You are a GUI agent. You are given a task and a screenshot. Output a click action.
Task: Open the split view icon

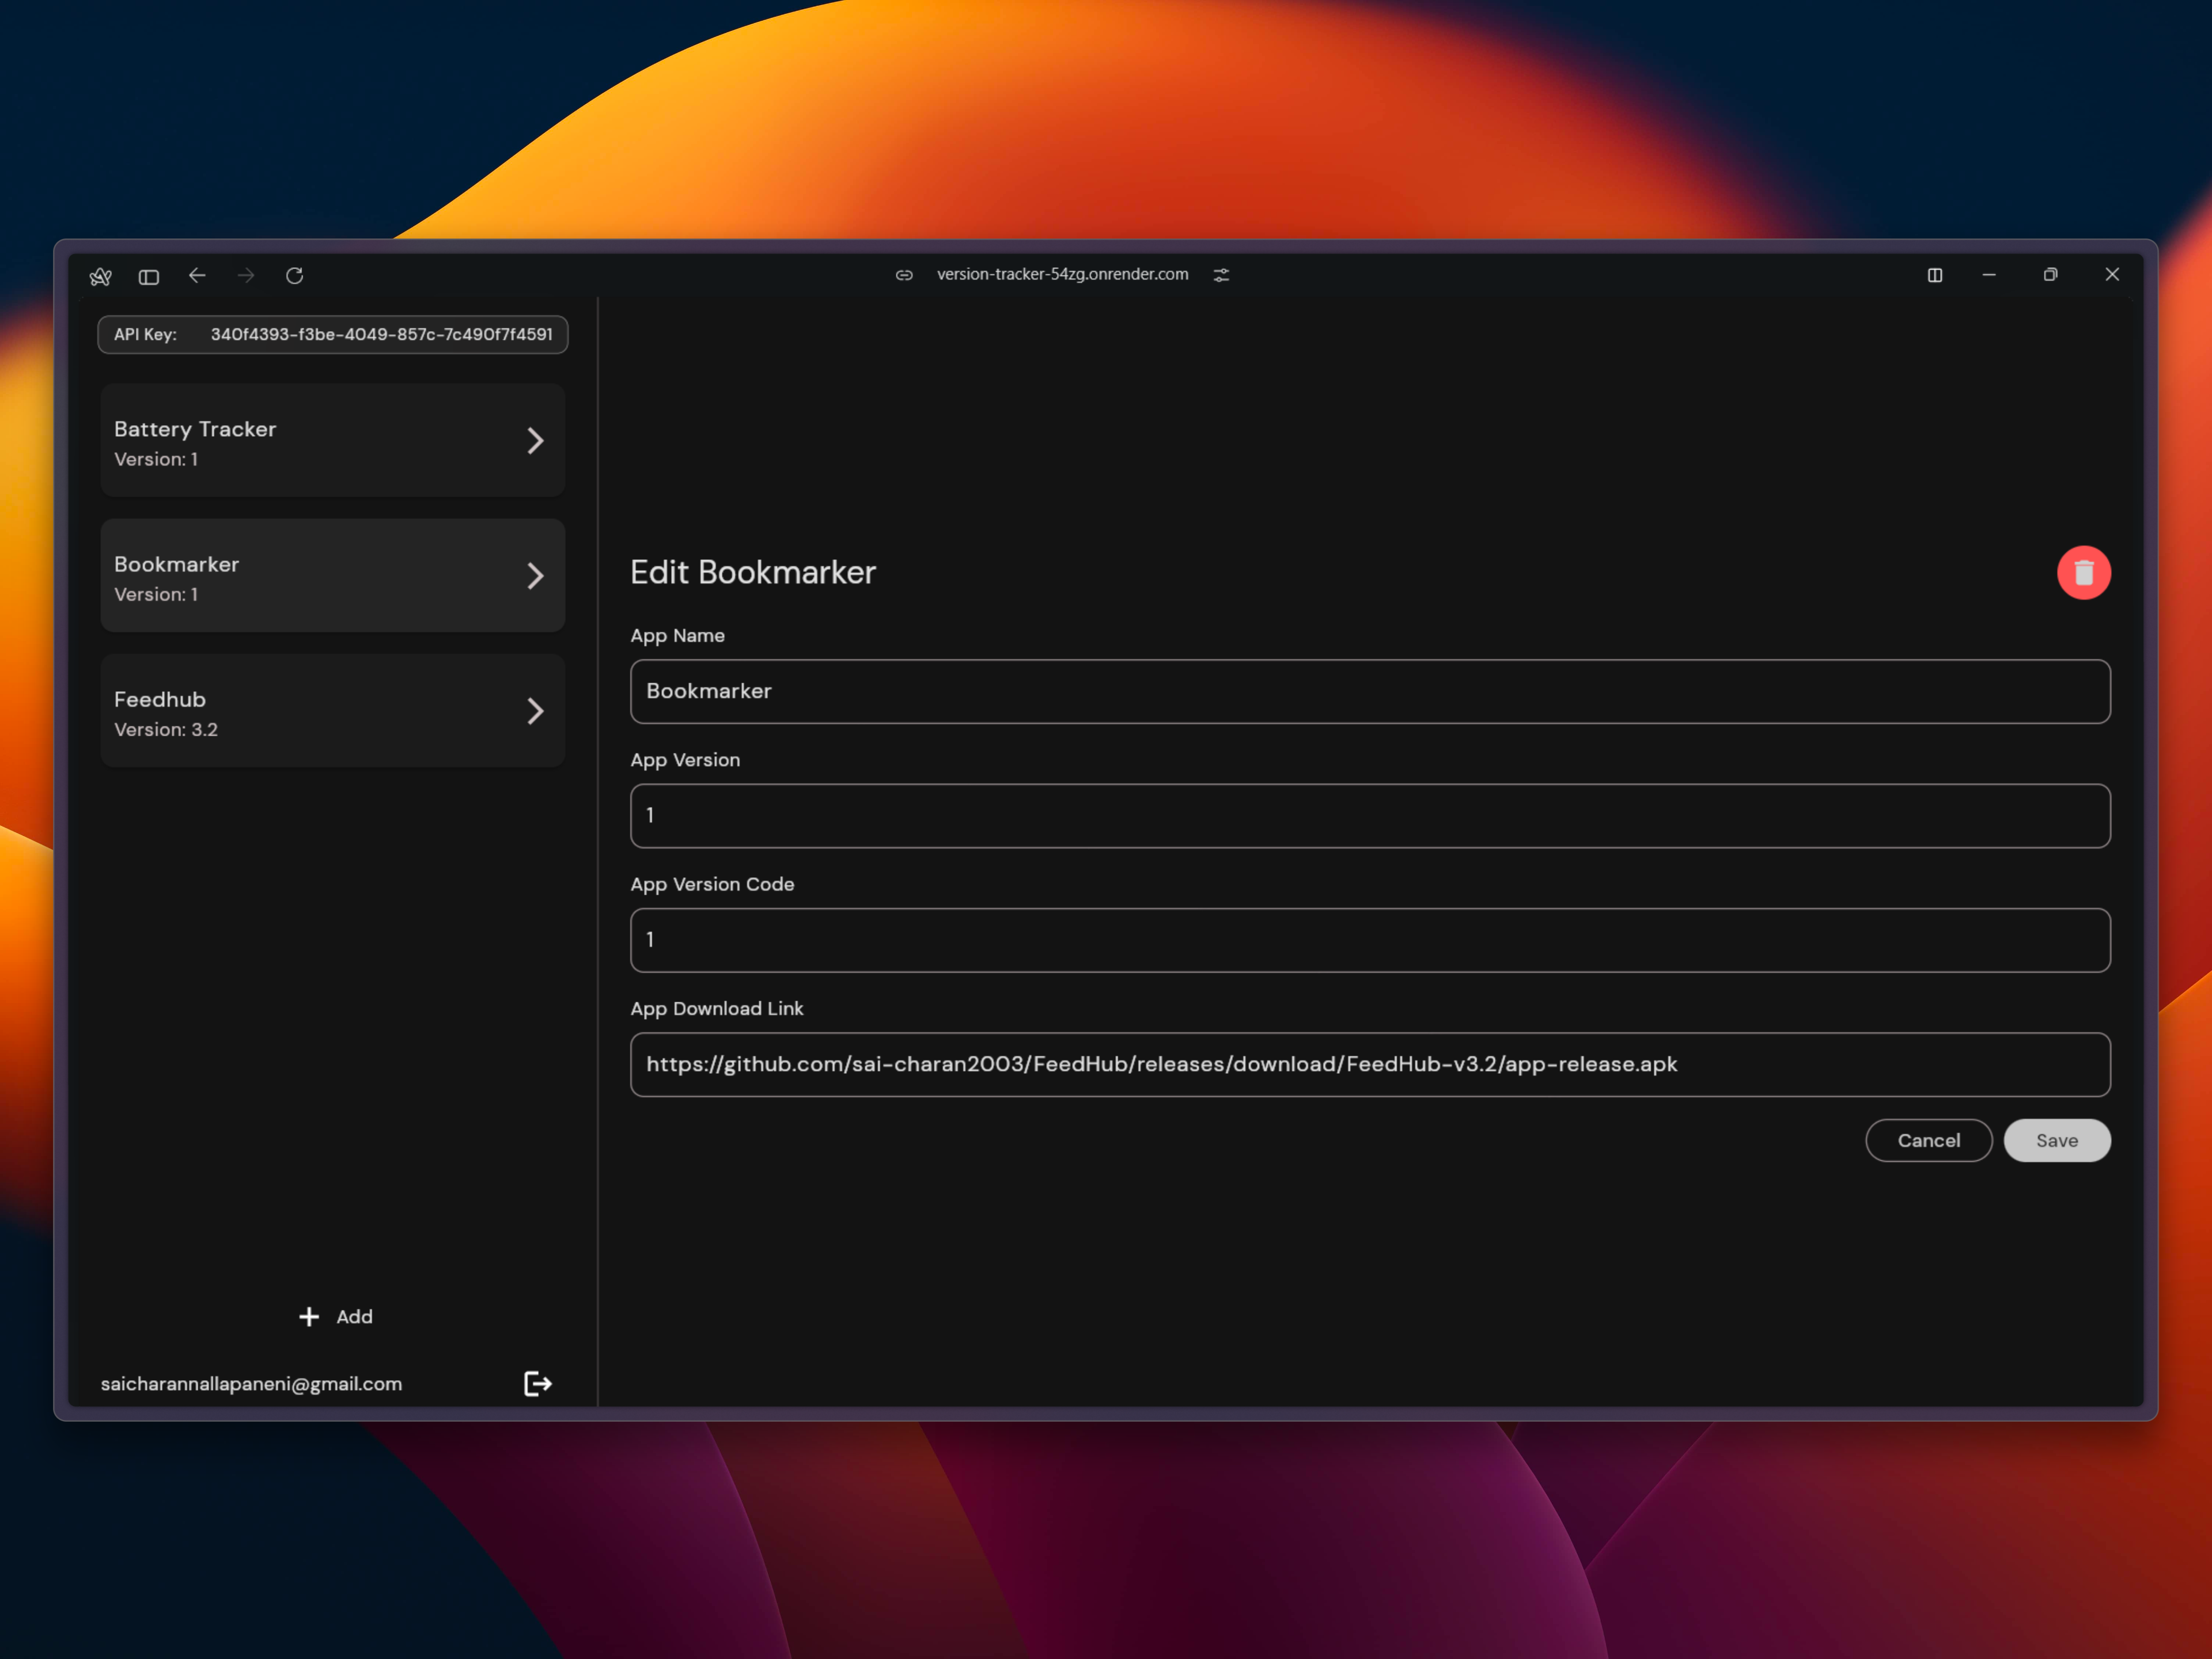[x=1934, y=275]
